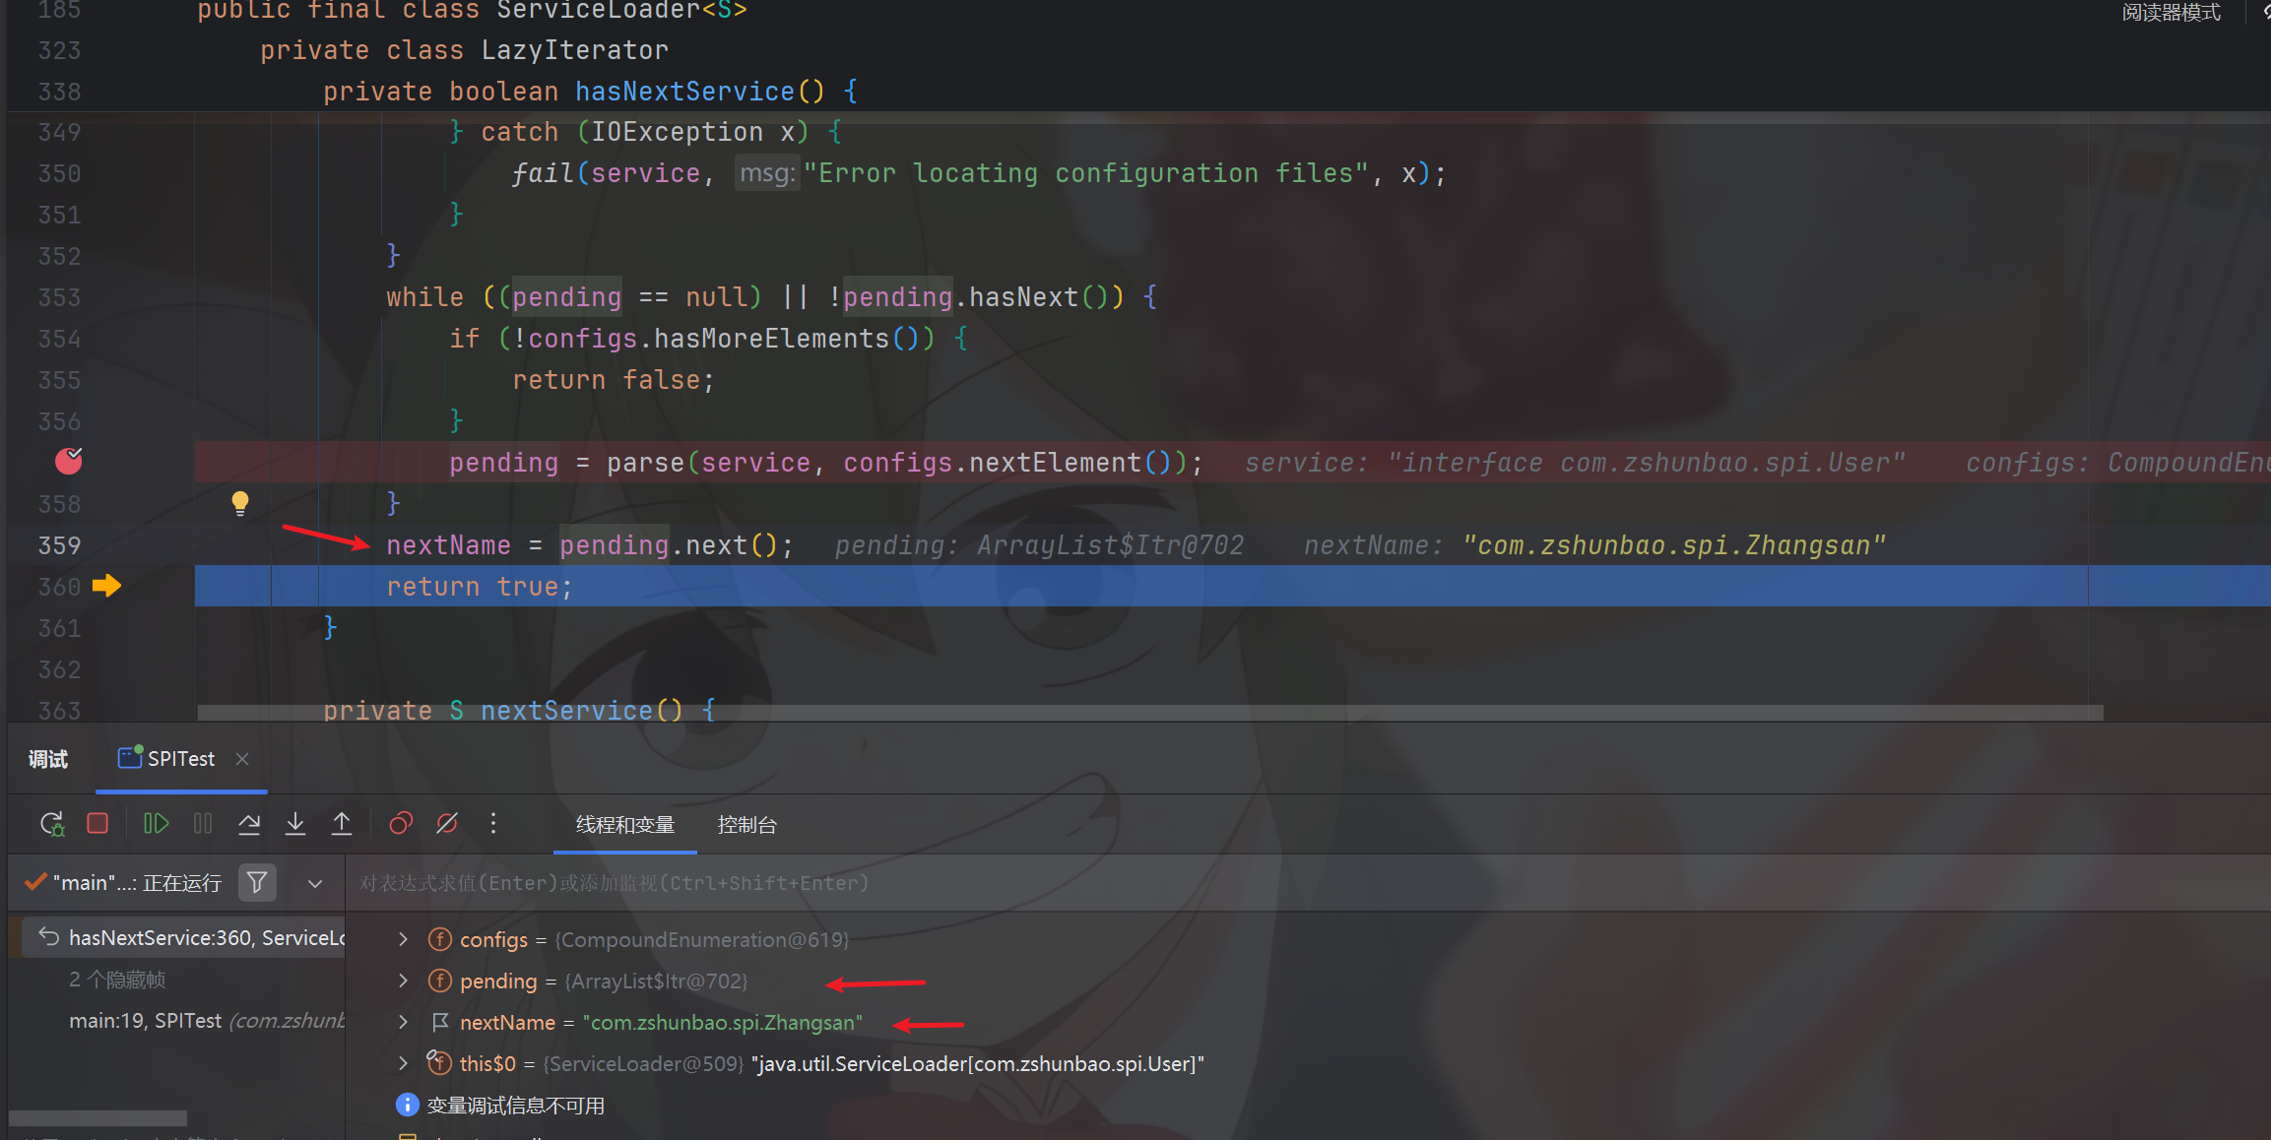Expand the this$0 ServiceLoader node
2271x1140 pixels.
[x=403, y=1064]
